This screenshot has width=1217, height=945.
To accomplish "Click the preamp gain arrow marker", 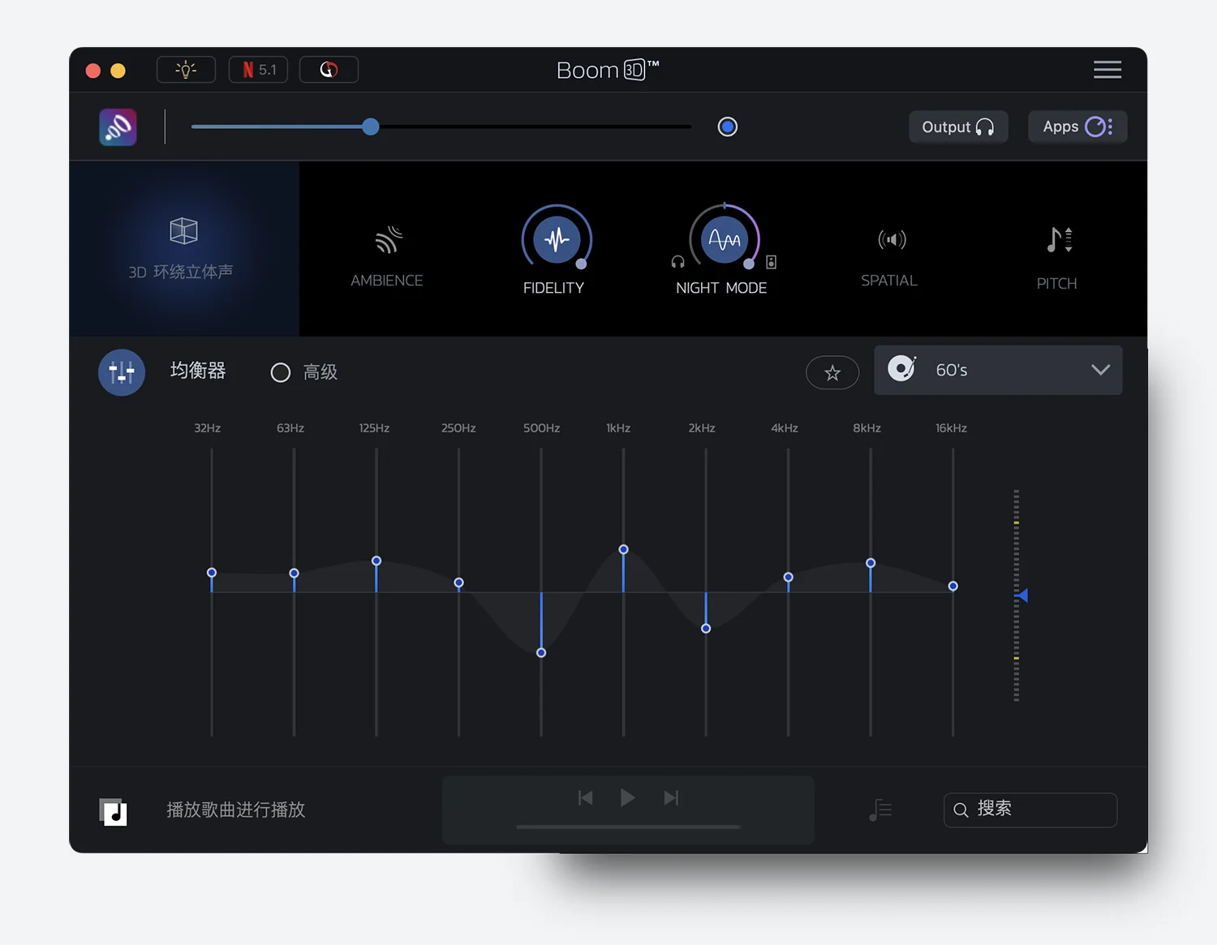I will [1022, 595].
